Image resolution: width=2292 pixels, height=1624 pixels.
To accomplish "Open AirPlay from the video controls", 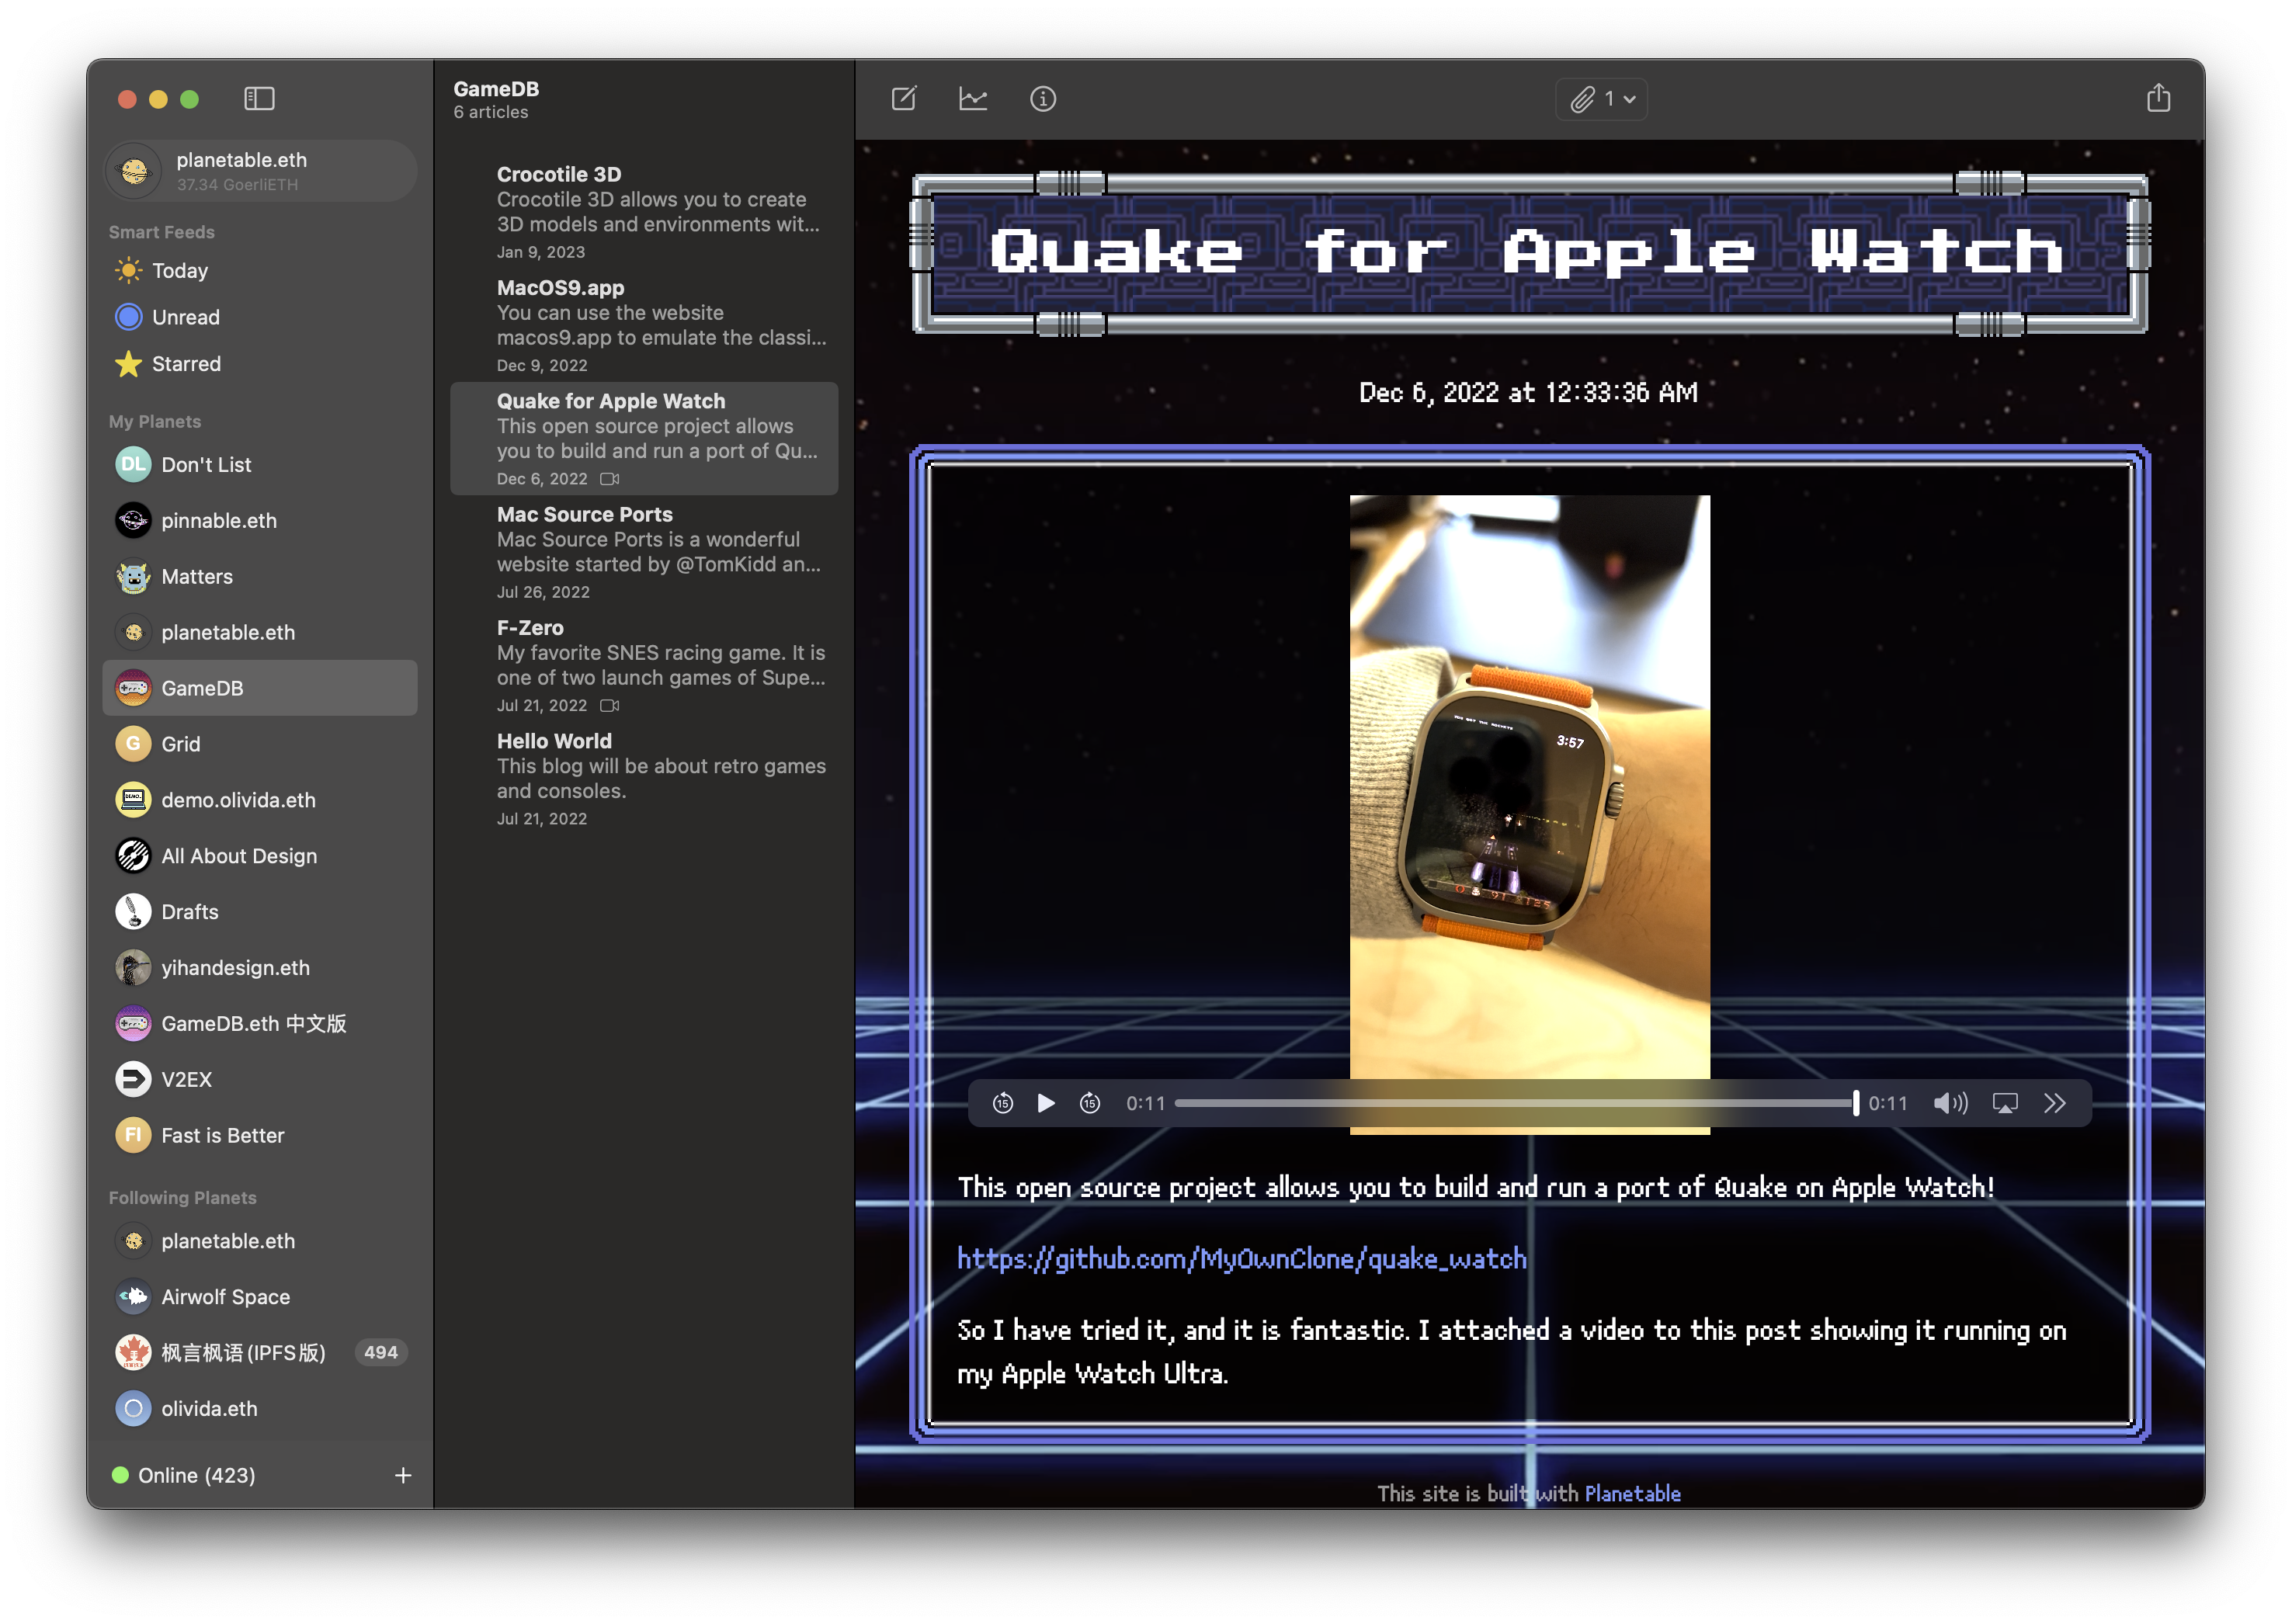I will (2005, 1103).
